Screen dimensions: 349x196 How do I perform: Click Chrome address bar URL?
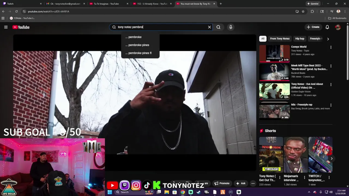coord(48,11)
